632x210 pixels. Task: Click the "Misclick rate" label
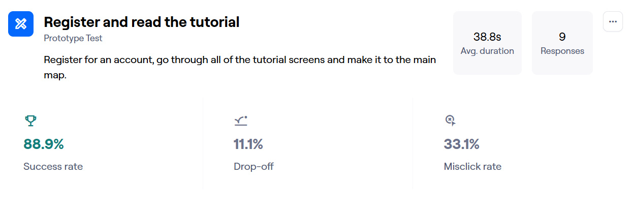point(472,166)
